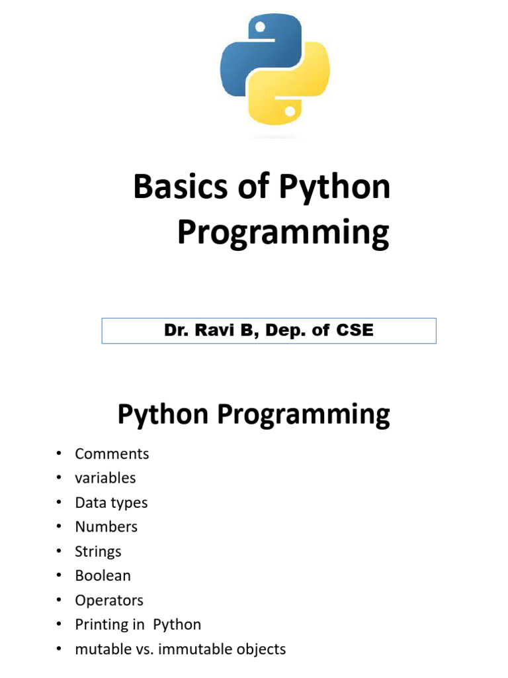Click the 'Operators' bullet item
Viewport: 508px width, 678px height.
pos(109,601)
